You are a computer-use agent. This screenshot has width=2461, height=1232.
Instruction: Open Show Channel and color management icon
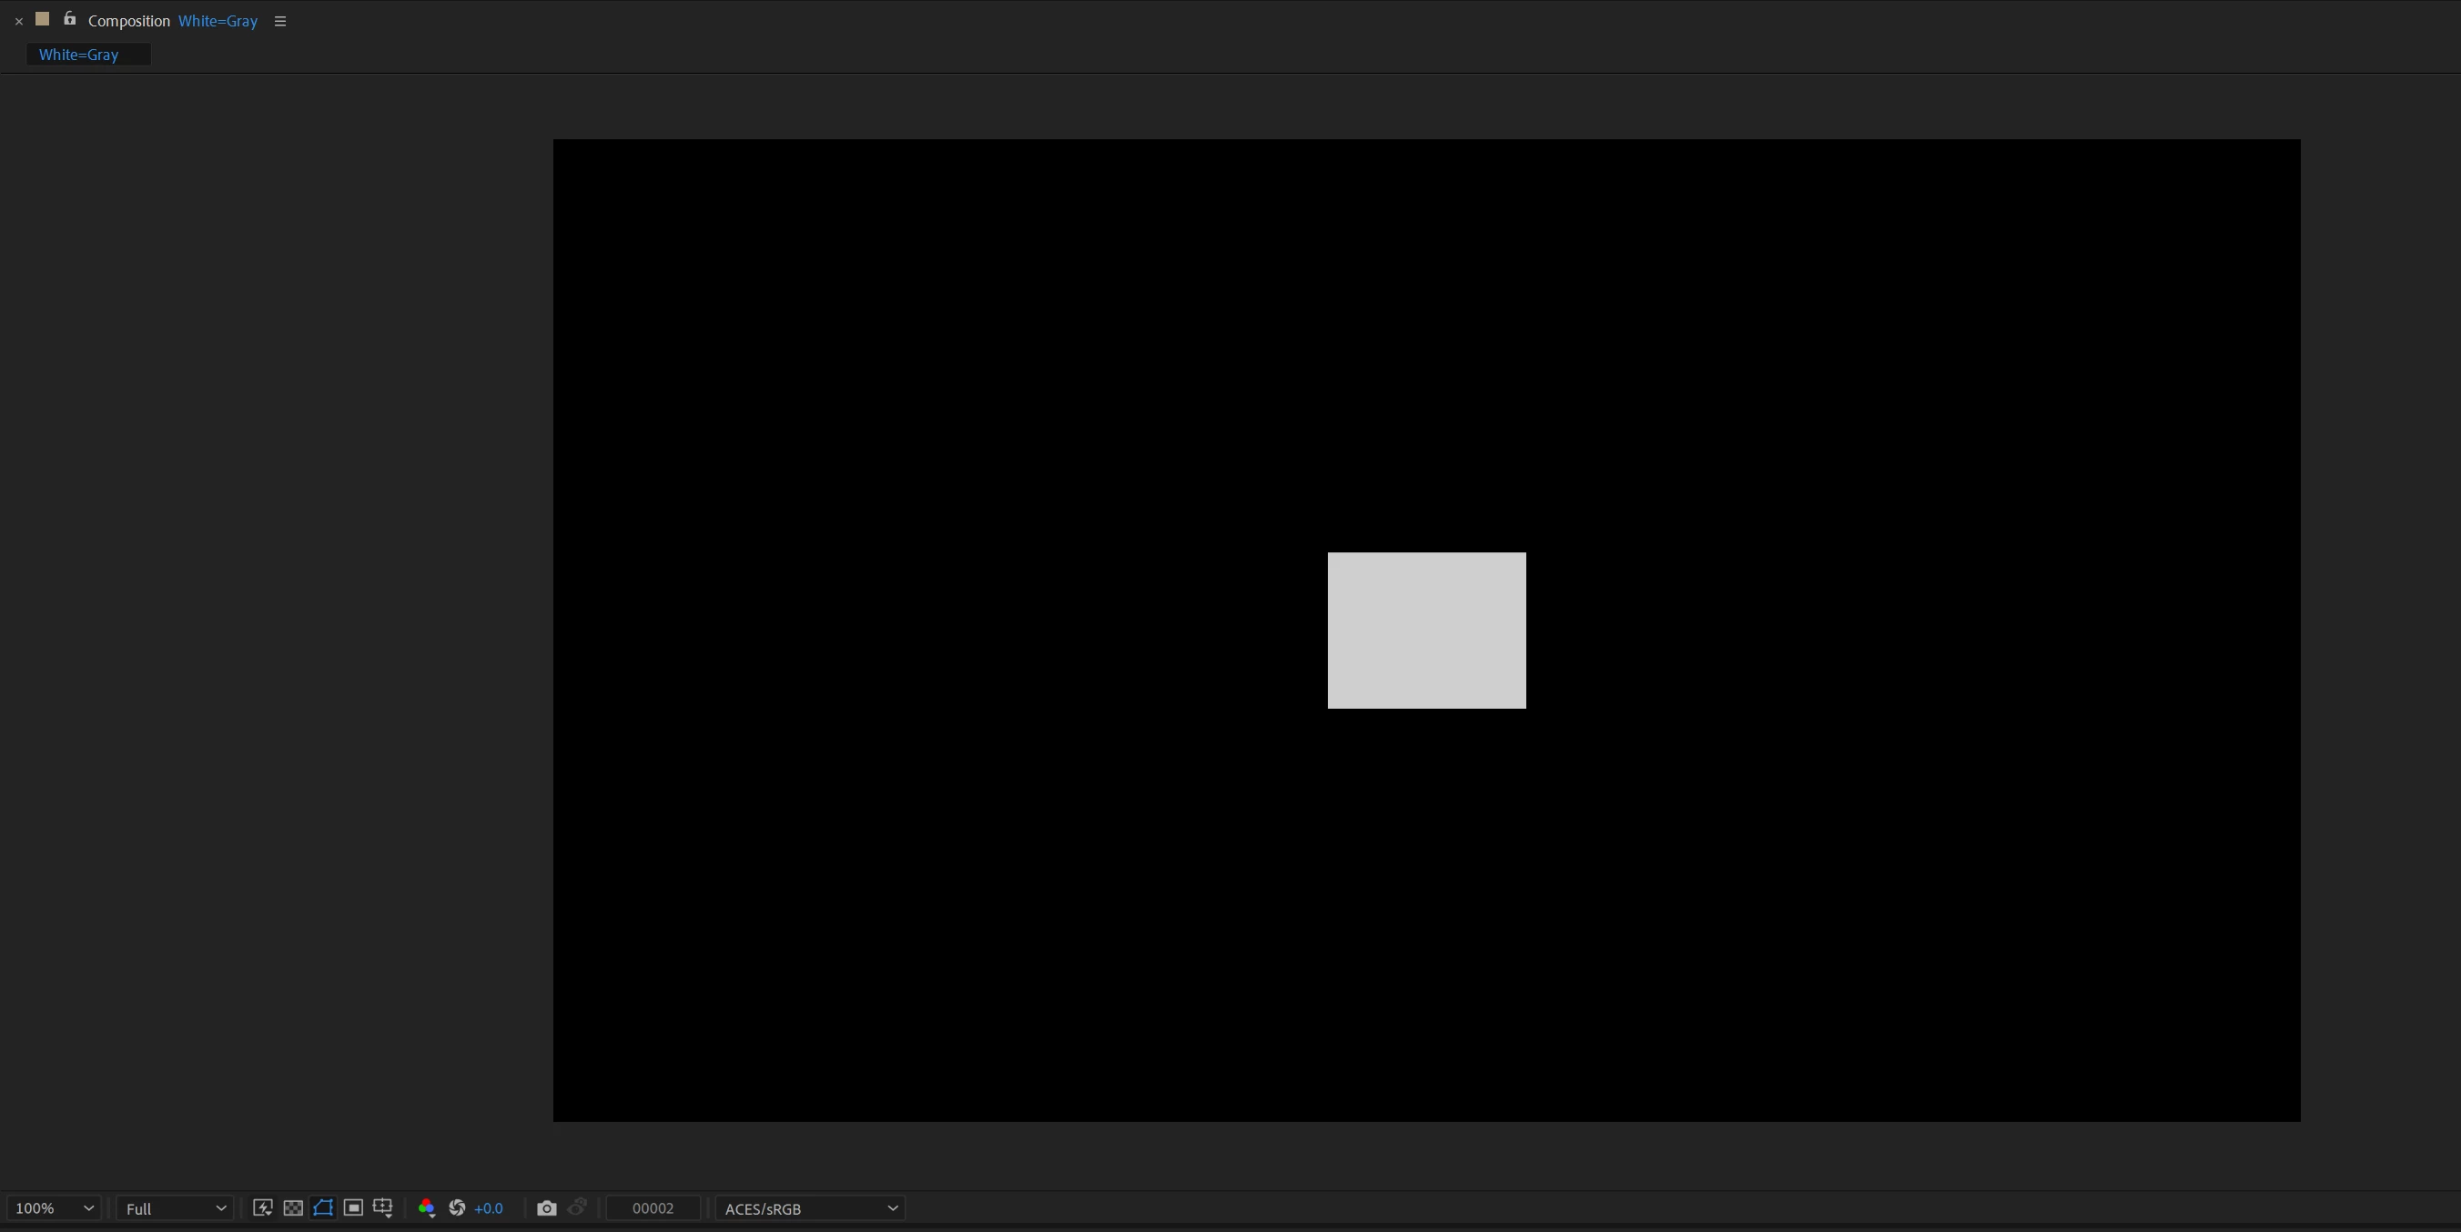pyautogui.click(x=426, y=1208)
